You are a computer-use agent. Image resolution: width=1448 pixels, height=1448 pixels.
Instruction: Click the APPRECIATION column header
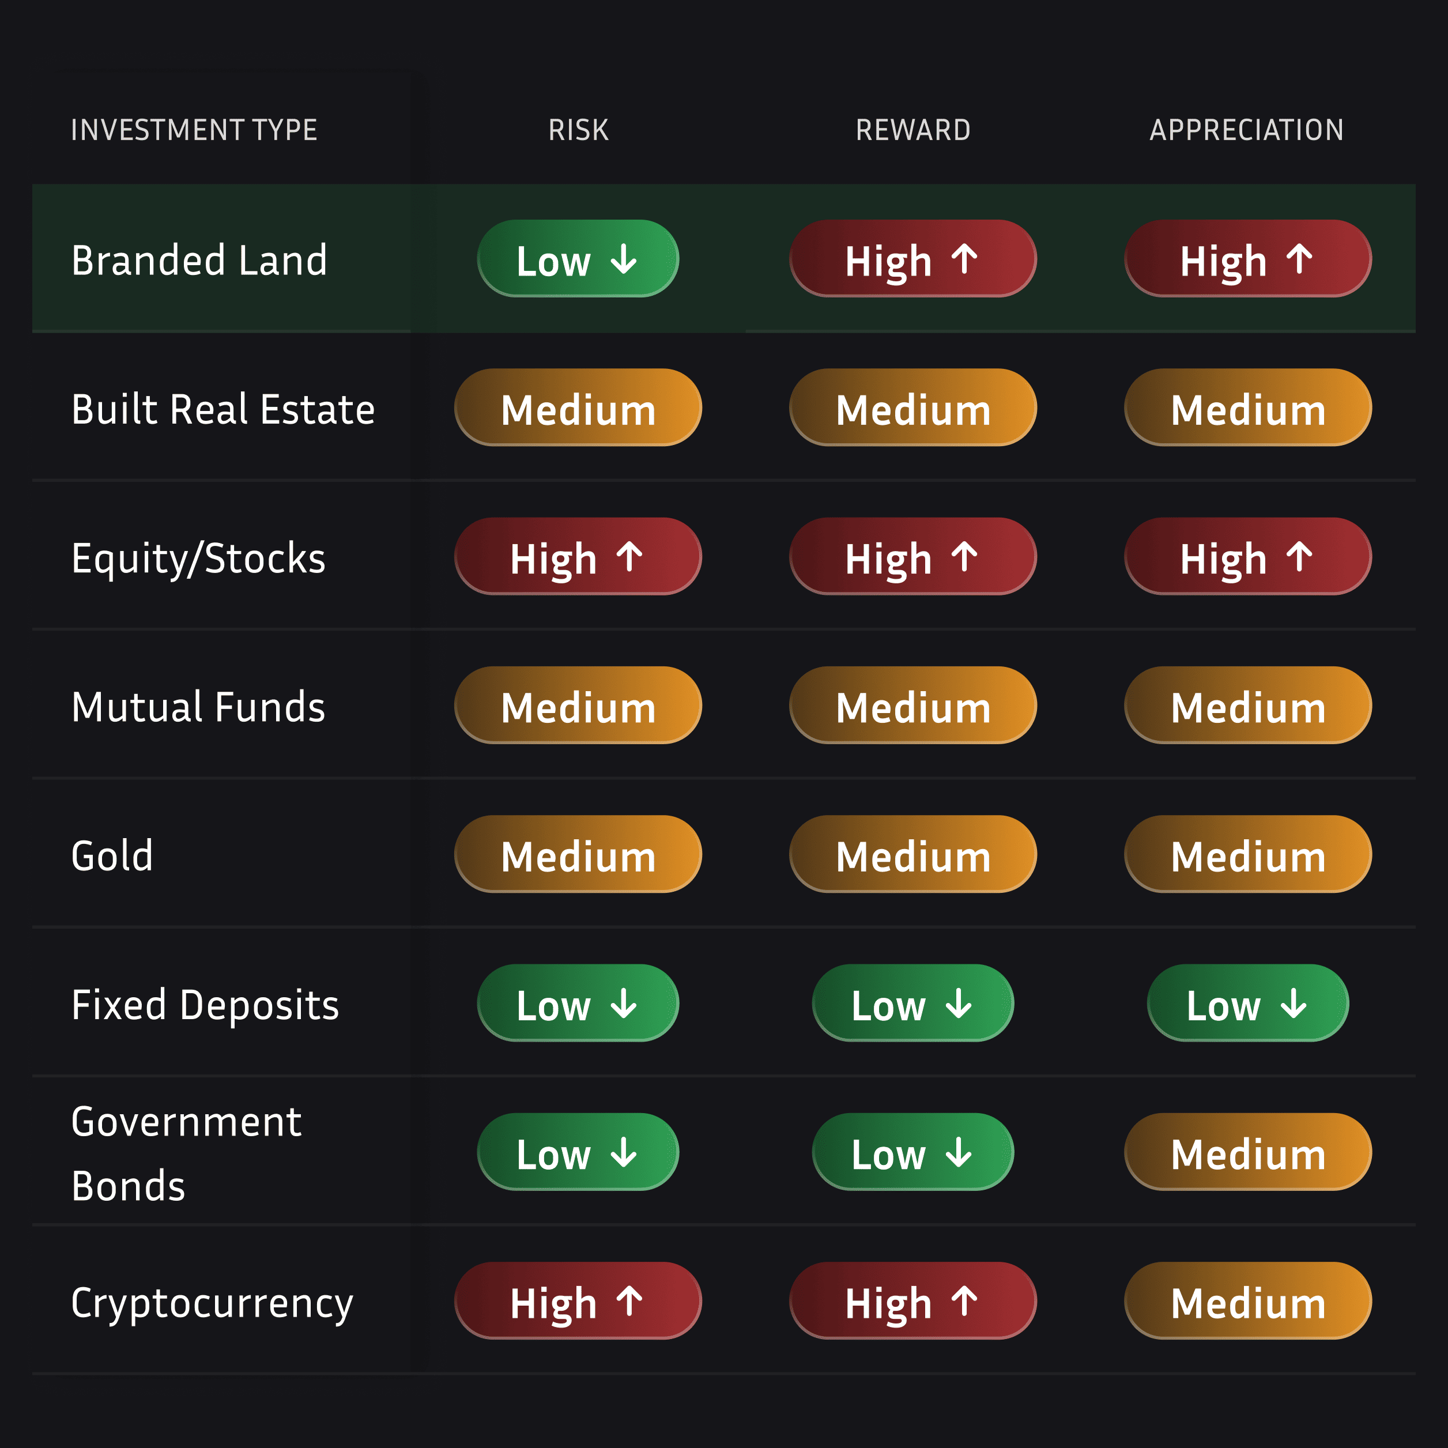tap(1246, 130)
